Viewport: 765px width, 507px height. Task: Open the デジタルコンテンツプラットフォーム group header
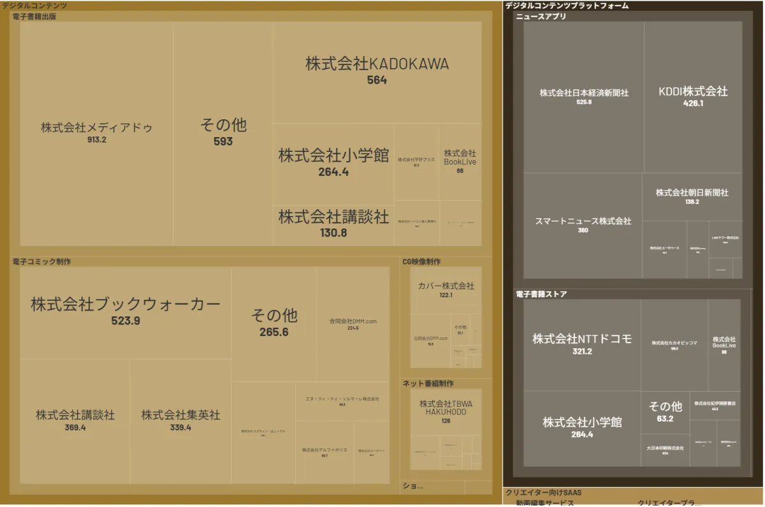(567, 6)
